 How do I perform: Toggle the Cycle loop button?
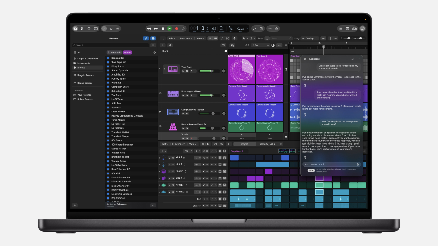click(183, 29)
